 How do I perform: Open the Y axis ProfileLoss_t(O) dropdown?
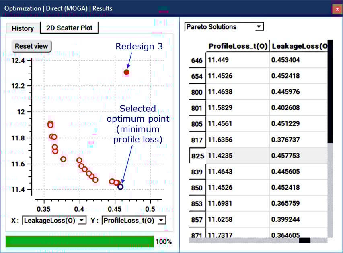[x=134, y=220]
